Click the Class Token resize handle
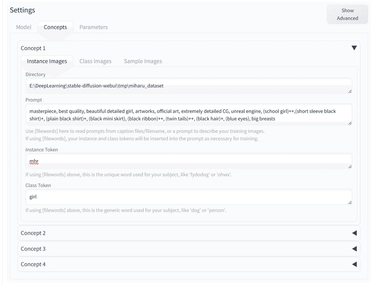Viewport: 371px width, 285px height. pyautogui.click(x=350, y=203)
